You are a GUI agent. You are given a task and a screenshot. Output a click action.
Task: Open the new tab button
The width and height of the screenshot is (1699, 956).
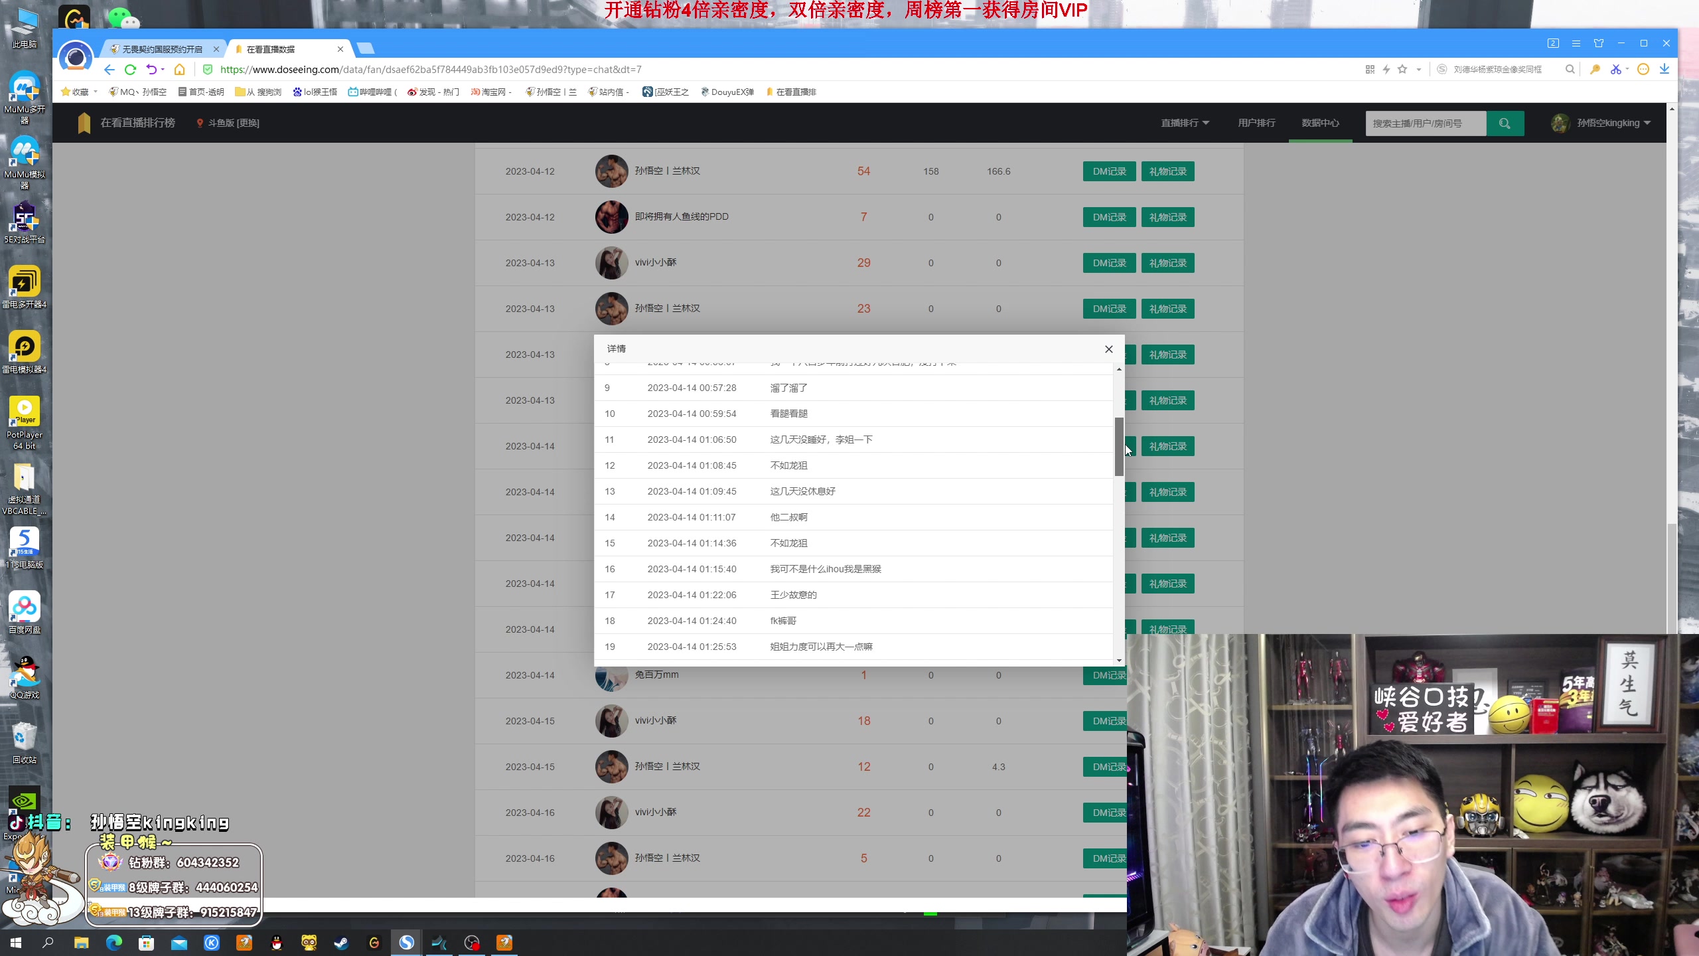(x=366, y=48)
